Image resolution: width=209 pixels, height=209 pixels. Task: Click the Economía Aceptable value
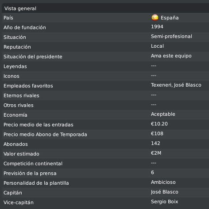163,114
